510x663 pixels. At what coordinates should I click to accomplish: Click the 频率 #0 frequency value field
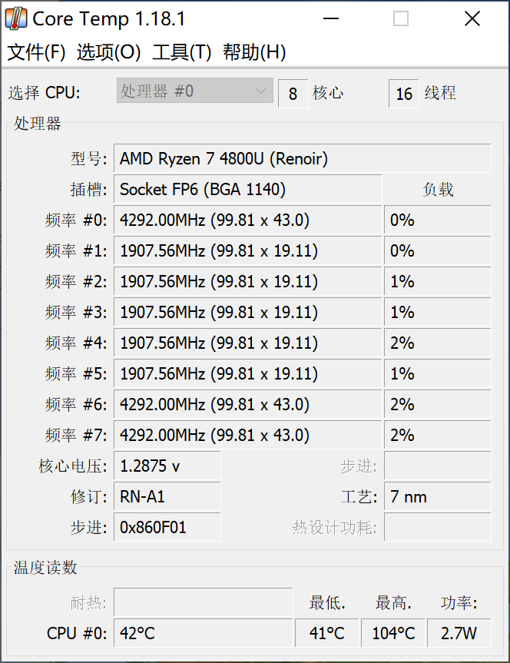(248, 220)
